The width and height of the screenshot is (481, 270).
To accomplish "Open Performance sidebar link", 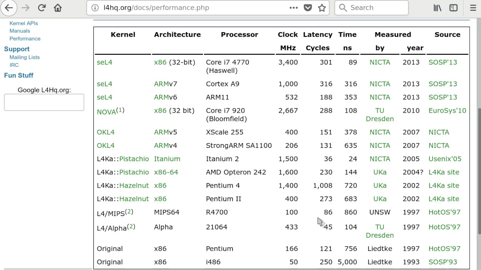I will point(25,39).
